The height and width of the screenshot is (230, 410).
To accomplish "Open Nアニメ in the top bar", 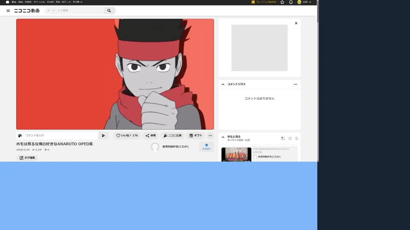I will point(66,2).
